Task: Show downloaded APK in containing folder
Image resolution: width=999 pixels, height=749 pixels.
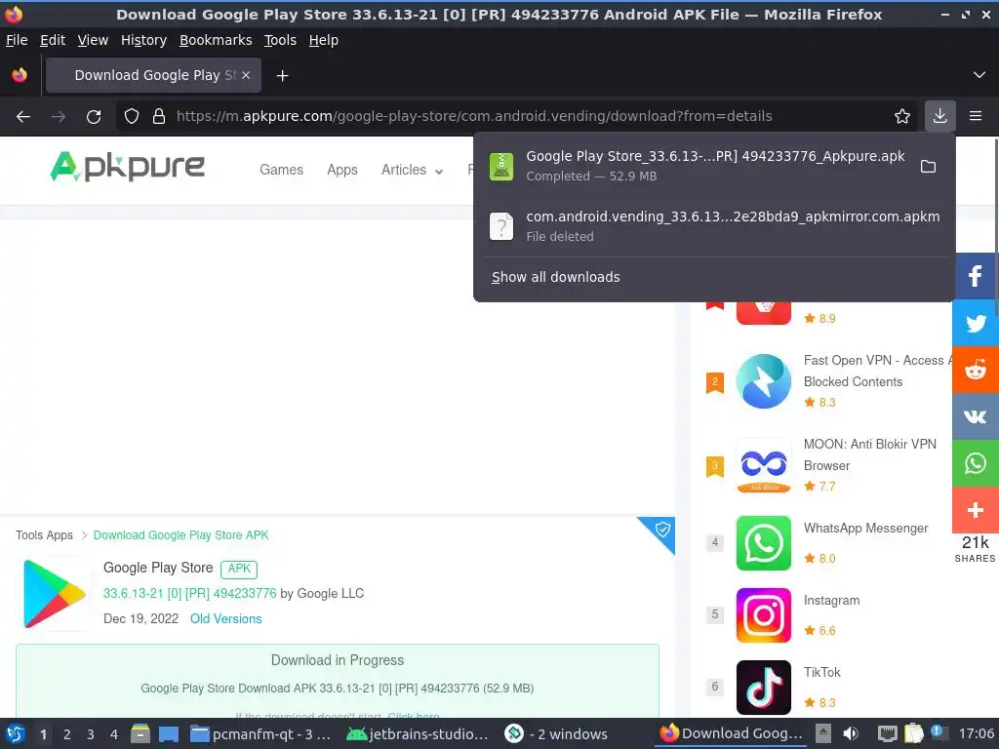Action: tap(929, 166)
